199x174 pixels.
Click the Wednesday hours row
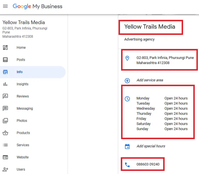click(162, 109)
